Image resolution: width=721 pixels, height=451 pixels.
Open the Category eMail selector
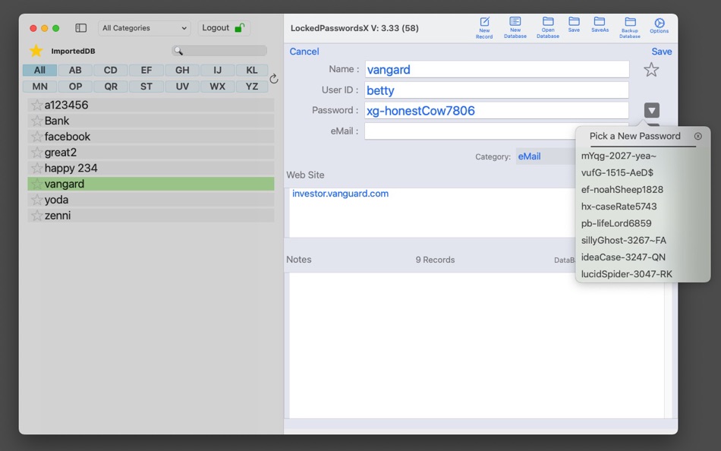tap(545, 156)
